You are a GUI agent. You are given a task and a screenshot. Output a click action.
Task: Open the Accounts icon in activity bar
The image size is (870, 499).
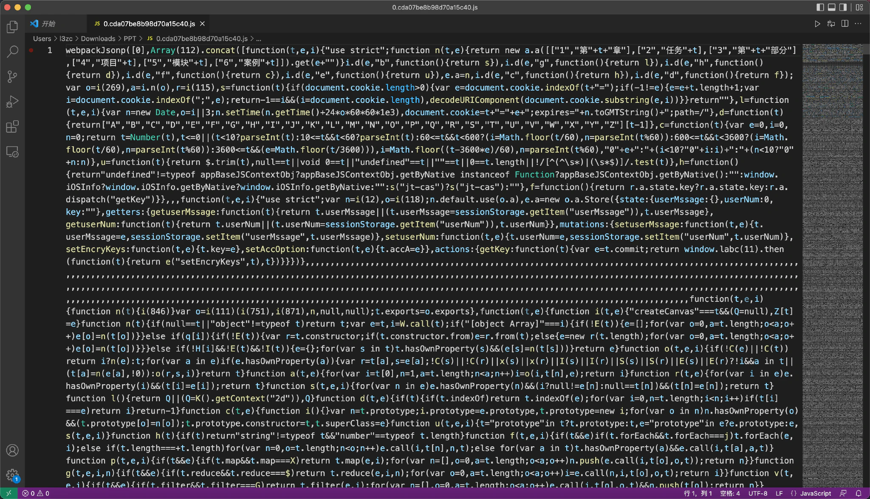[x=12, y=450]
